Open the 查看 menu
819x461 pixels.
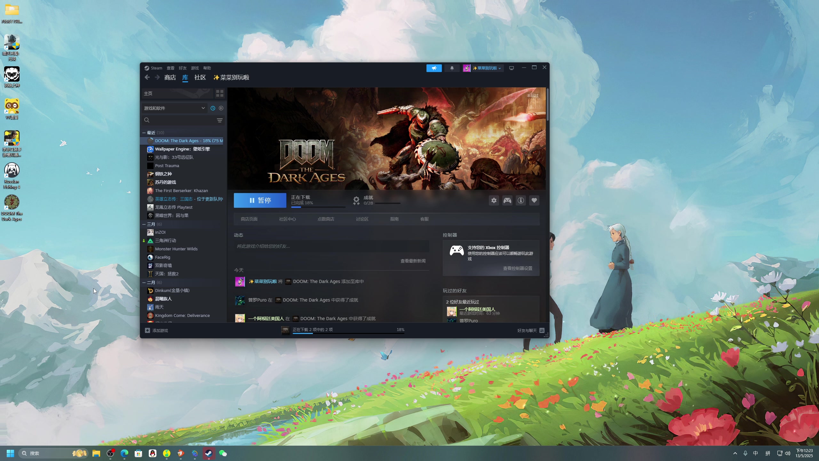click(x=171, y=68)
